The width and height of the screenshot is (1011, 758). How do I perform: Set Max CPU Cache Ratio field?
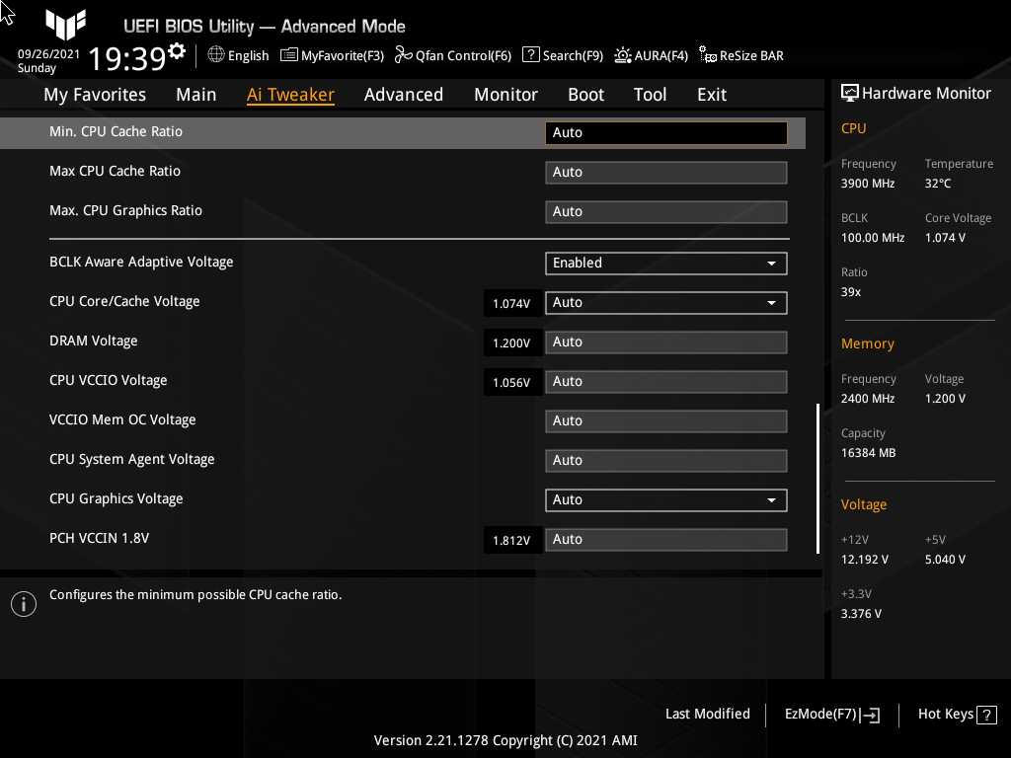pyautogui.click(x=665, y=172)
